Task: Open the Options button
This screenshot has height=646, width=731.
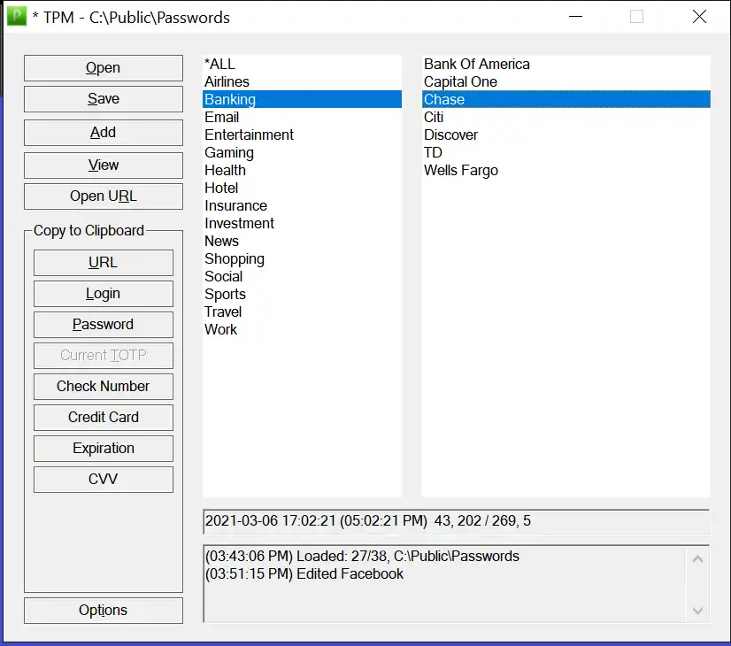Action: pos(103,611)
